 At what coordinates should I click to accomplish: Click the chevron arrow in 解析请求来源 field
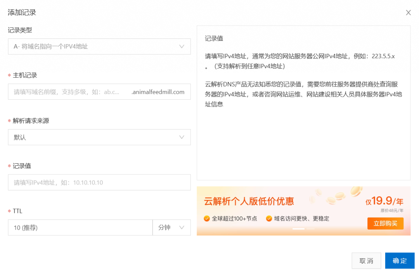tap(182, 137)
